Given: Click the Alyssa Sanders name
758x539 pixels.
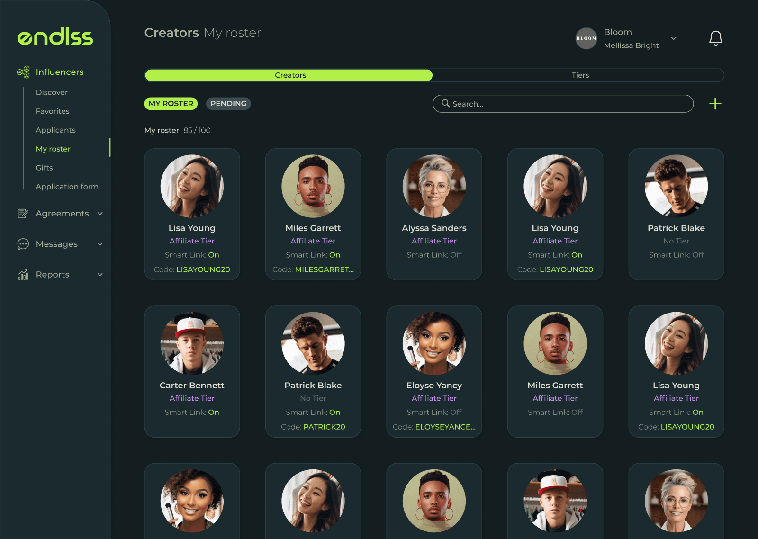Looking at the screenshot, I should pyautogui.click(x=434, y=228).
